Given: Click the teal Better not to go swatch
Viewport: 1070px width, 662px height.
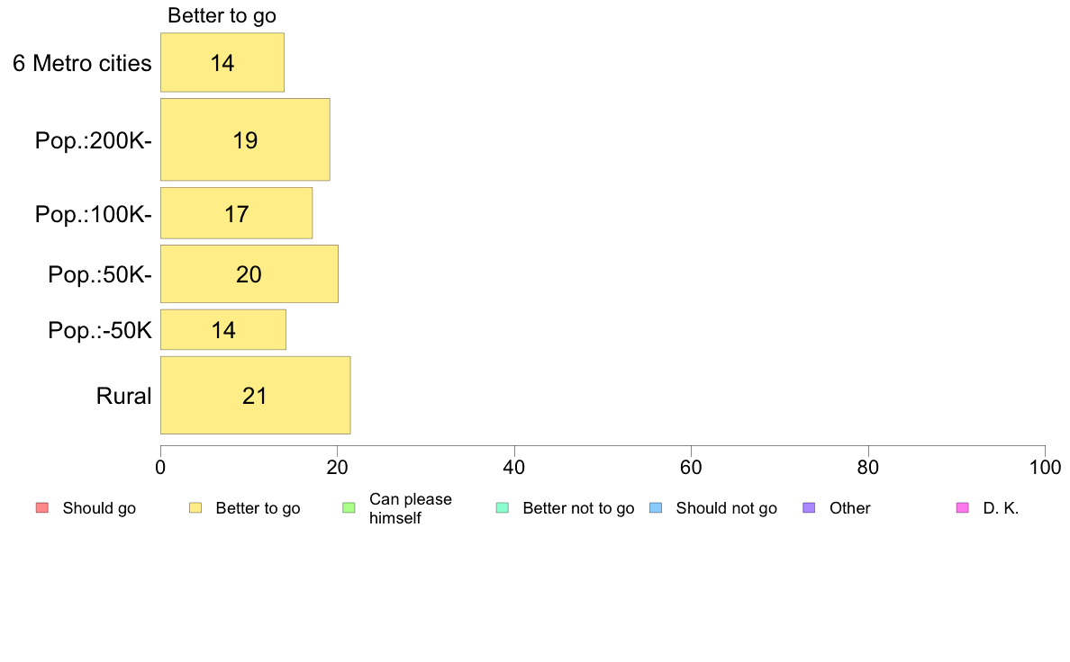Looking at the screenshot, I should [503, 508].
